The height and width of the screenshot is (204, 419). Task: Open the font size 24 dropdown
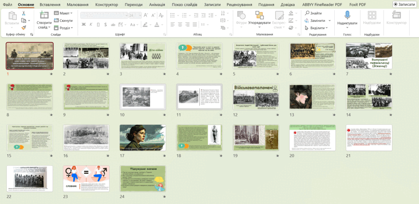tap(139, 15)
